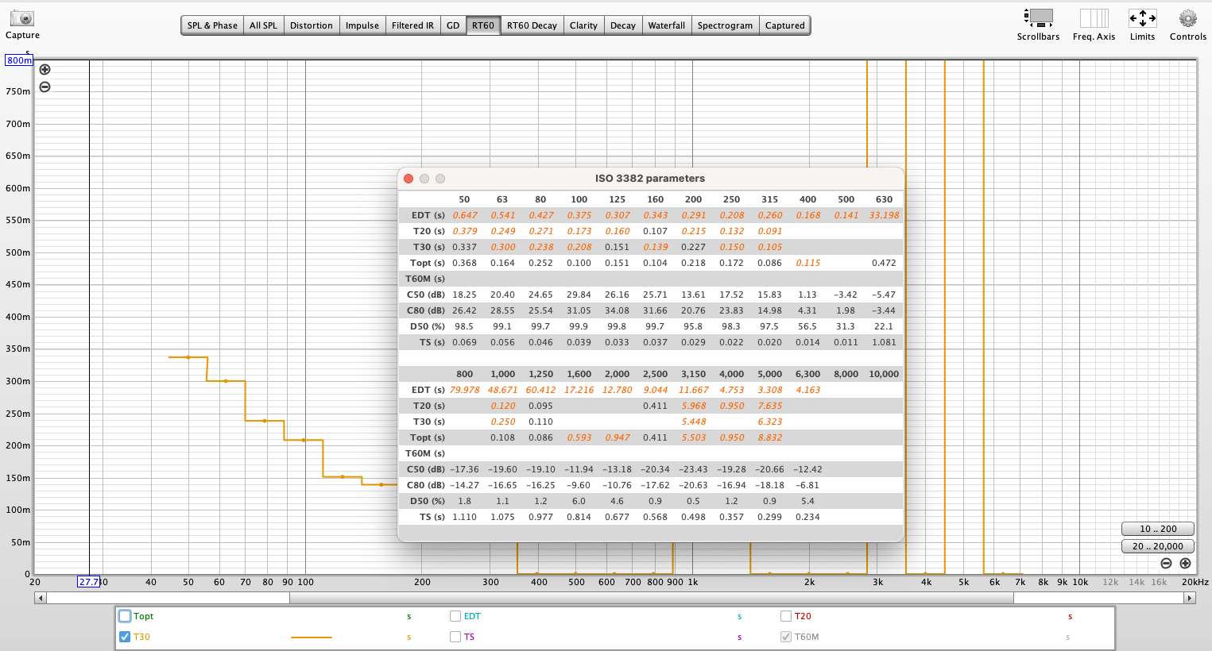Toggle the T60M trace checkbox

[786, 637]
